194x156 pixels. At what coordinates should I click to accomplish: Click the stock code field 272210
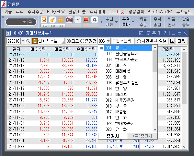click(13, 41)
